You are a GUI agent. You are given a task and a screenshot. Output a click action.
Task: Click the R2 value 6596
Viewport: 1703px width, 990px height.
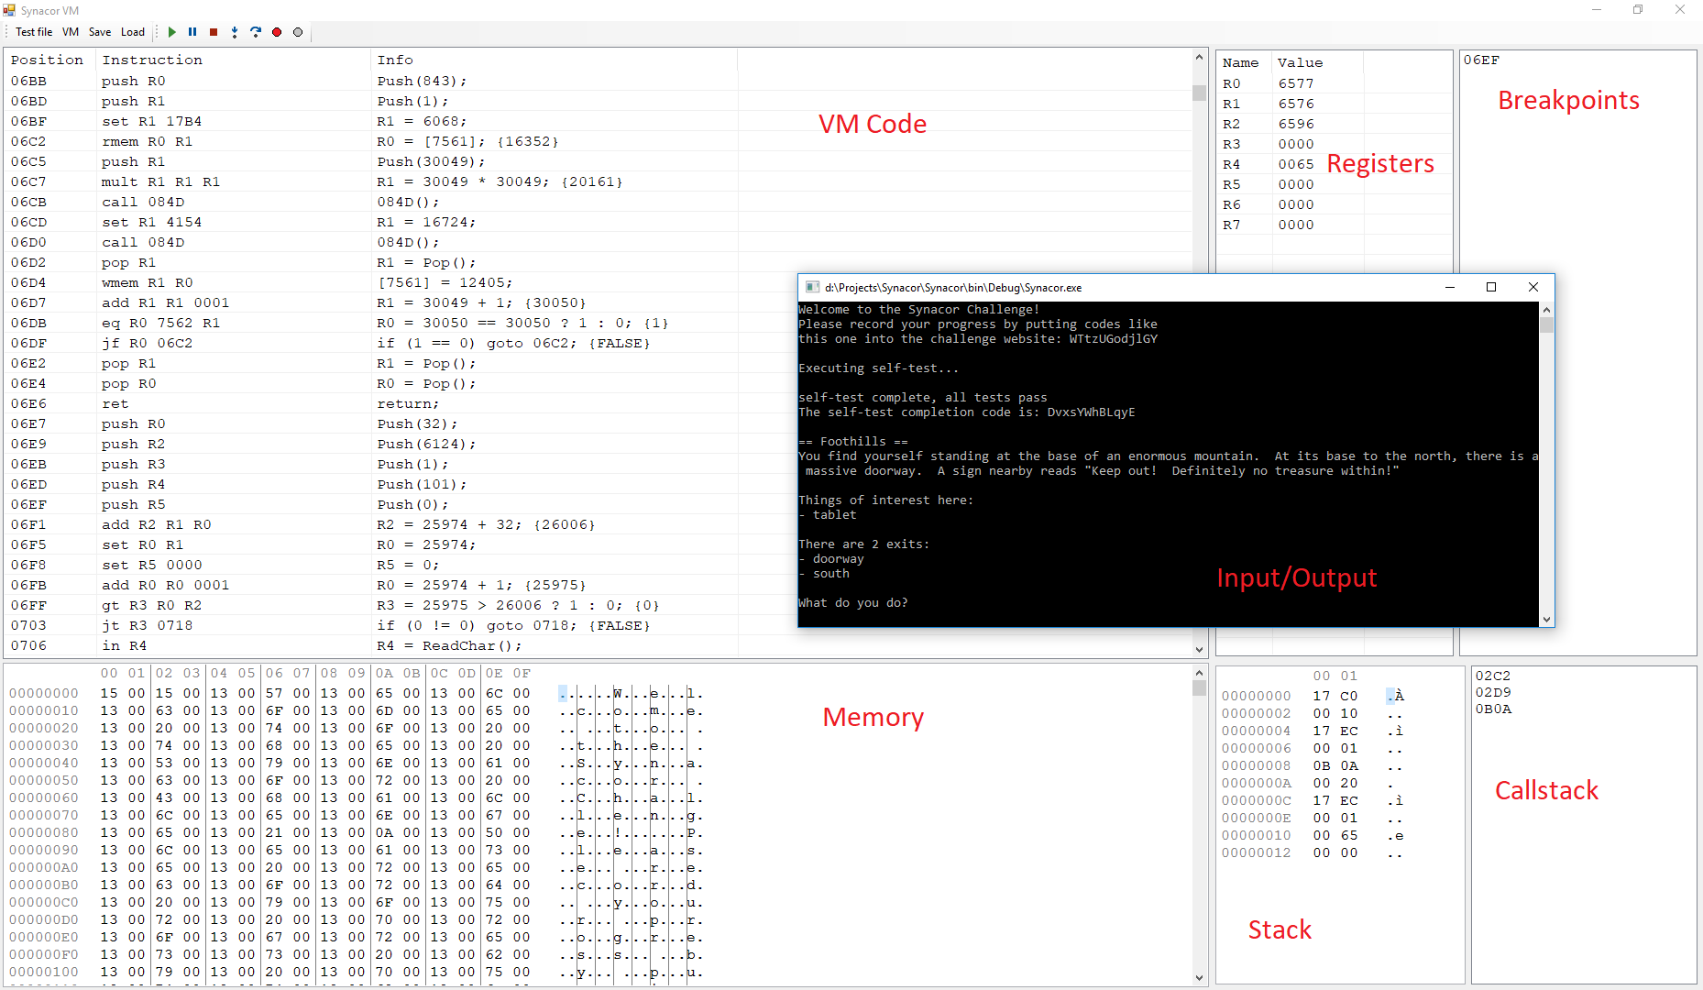1296,124
